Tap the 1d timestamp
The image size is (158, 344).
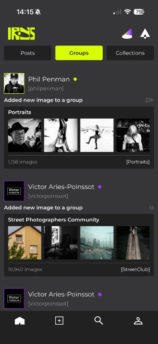point(151,208)
